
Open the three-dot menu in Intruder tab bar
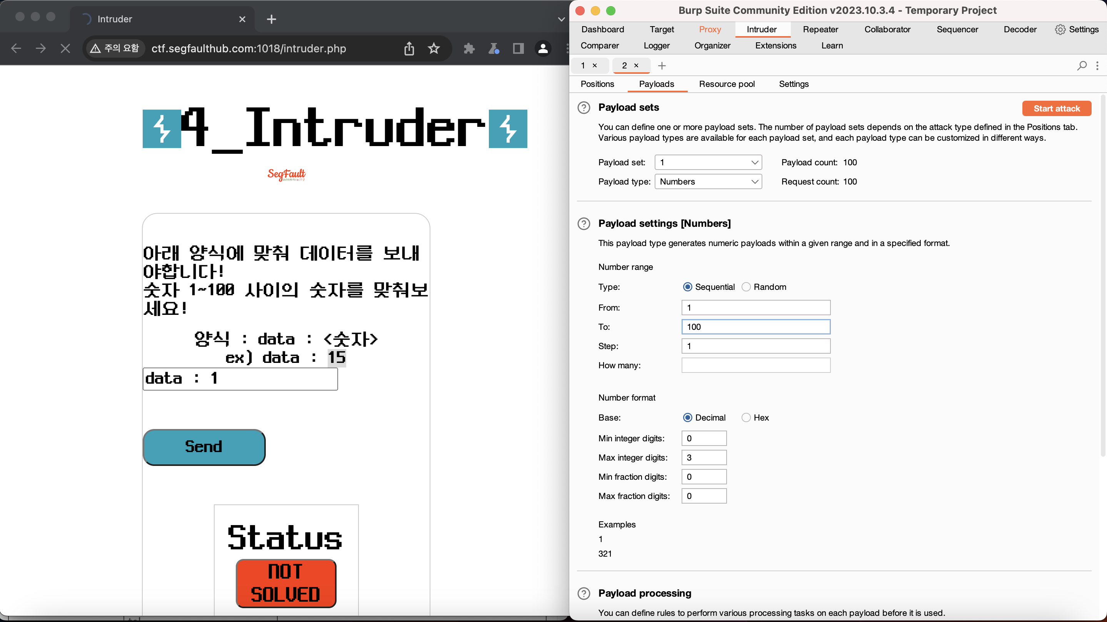1097,66
